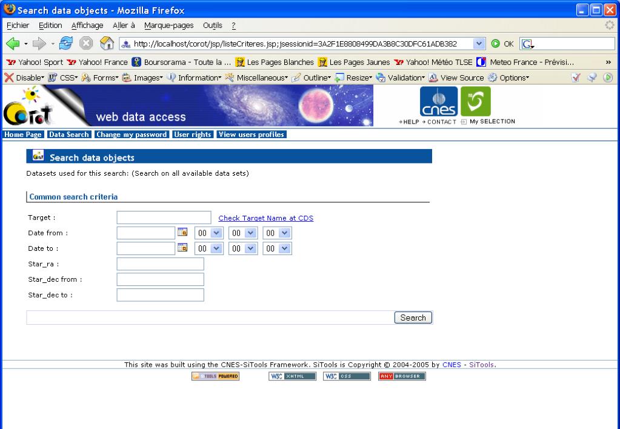Open Yahoo! Sport bookmark

tap(35, 62)
